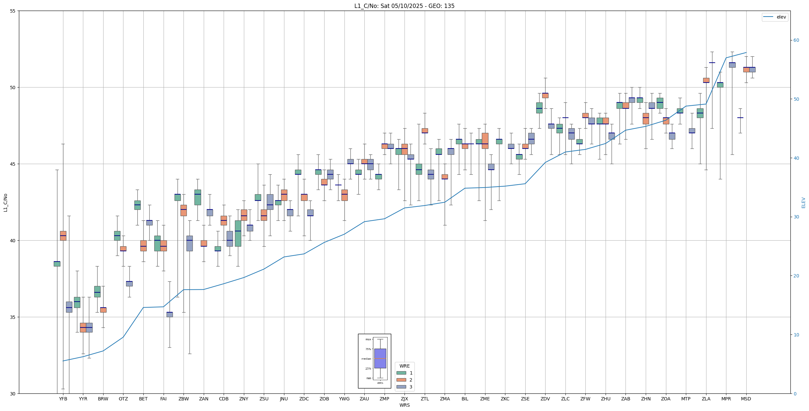Click the 55 tick on left axis
This screenshot has height=411, width=809.
pos(13,11)
